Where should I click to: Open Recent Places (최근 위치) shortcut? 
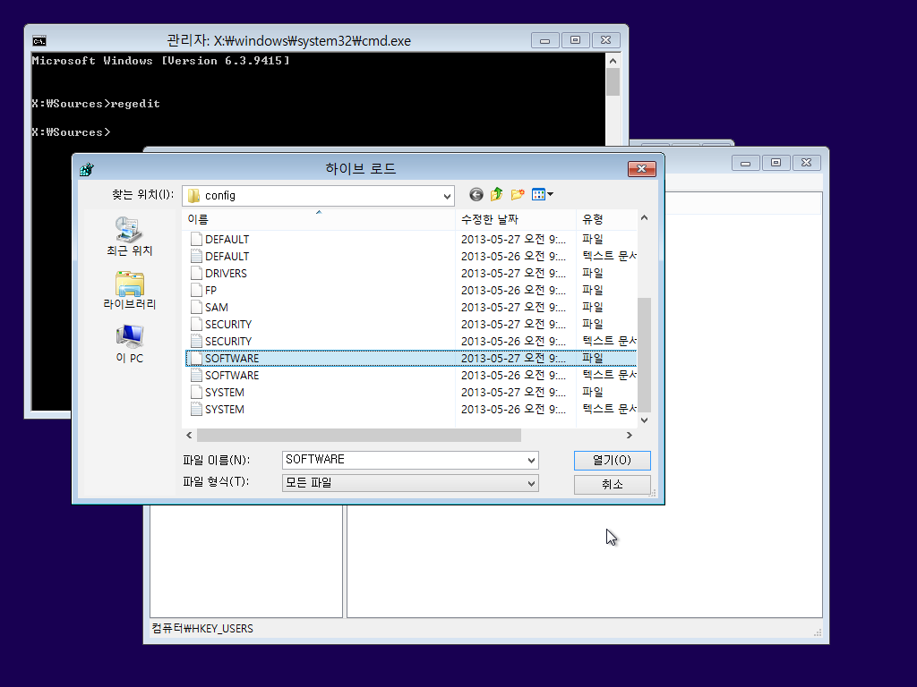point(129,236)
